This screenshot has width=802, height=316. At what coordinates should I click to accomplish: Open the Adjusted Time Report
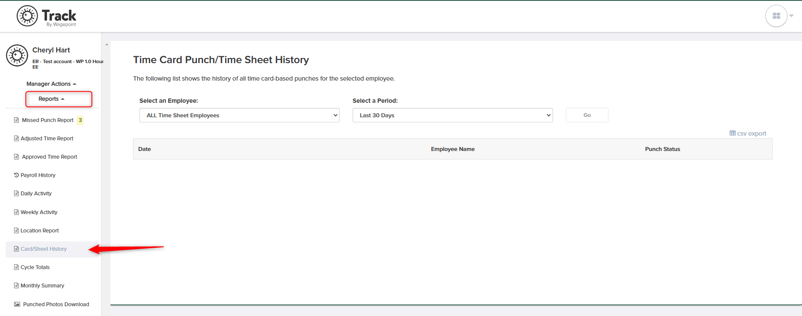(x=47, y=139)
